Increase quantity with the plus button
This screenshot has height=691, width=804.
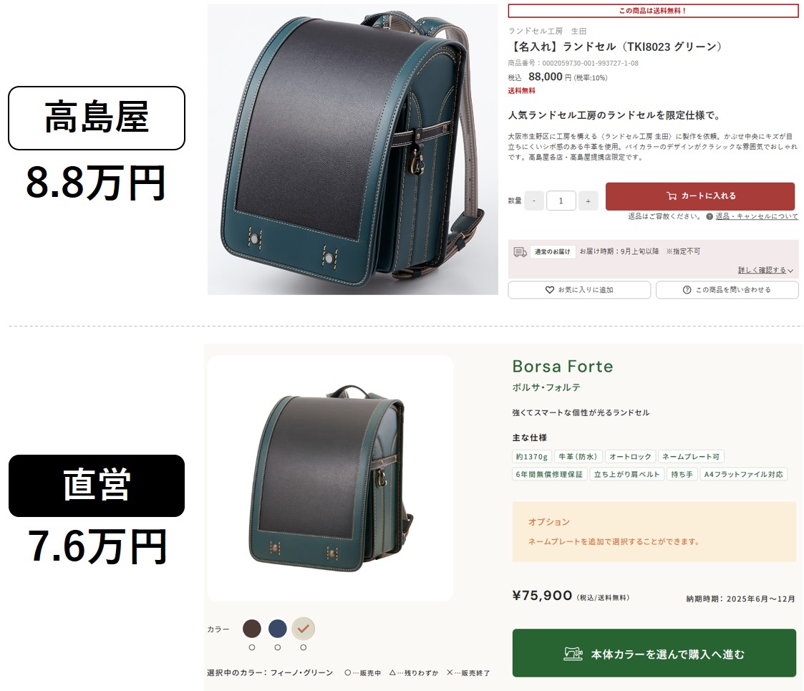588,200
